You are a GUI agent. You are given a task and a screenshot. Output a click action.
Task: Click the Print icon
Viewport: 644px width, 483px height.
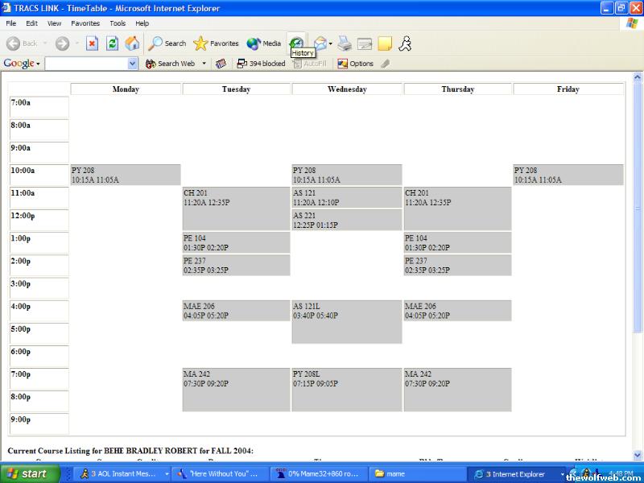click(x=345, y=43)
